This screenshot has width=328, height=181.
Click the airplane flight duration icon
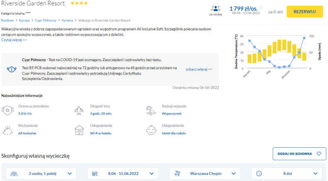tap(80, 110)
